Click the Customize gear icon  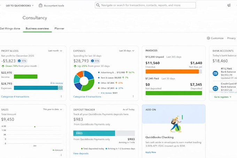click(208, 38)
